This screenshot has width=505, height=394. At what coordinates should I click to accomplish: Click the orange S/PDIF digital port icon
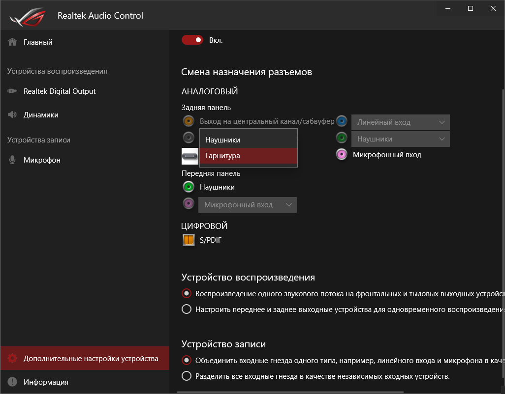[x=189, y=240]
